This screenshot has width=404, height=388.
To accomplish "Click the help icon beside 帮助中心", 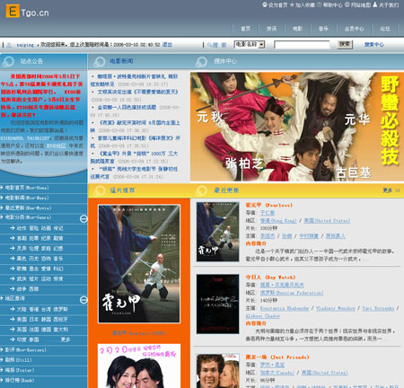I will 319,4.
